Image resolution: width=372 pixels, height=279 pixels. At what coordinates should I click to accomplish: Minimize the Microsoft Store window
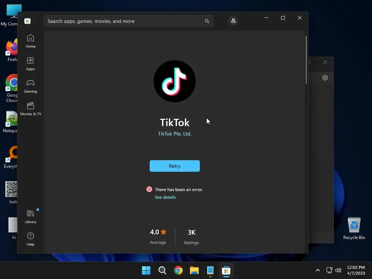[266, 18]
